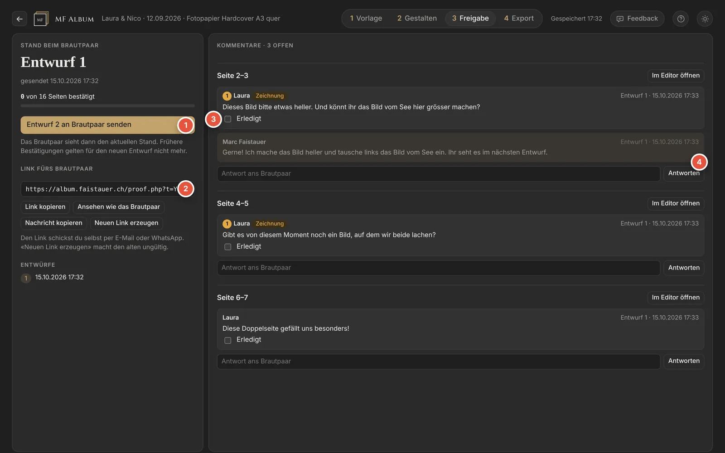Check Erledigt for the Seite 4–5 comment
Screen dimensions: 725x453
tap(228, 247)
